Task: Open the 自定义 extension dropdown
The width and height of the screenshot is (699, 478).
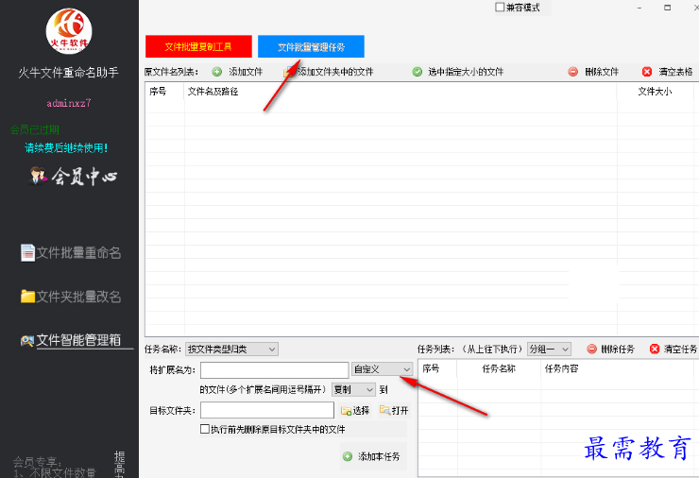Action: [x=382, y=369]
